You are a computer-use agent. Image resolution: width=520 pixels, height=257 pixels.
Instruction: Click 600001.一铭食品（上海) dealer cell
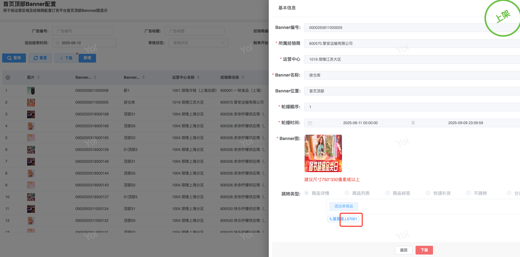(x=241, y=91)
